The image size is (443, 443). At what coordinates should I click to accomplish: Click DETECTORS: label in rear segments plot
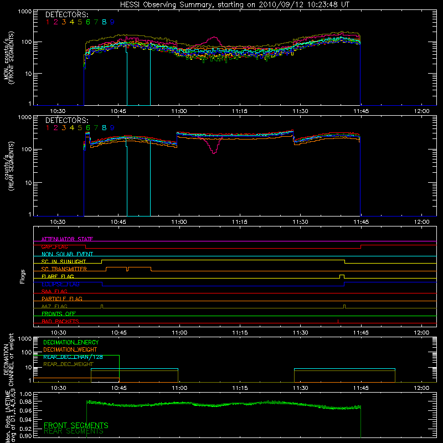point(67,120)
